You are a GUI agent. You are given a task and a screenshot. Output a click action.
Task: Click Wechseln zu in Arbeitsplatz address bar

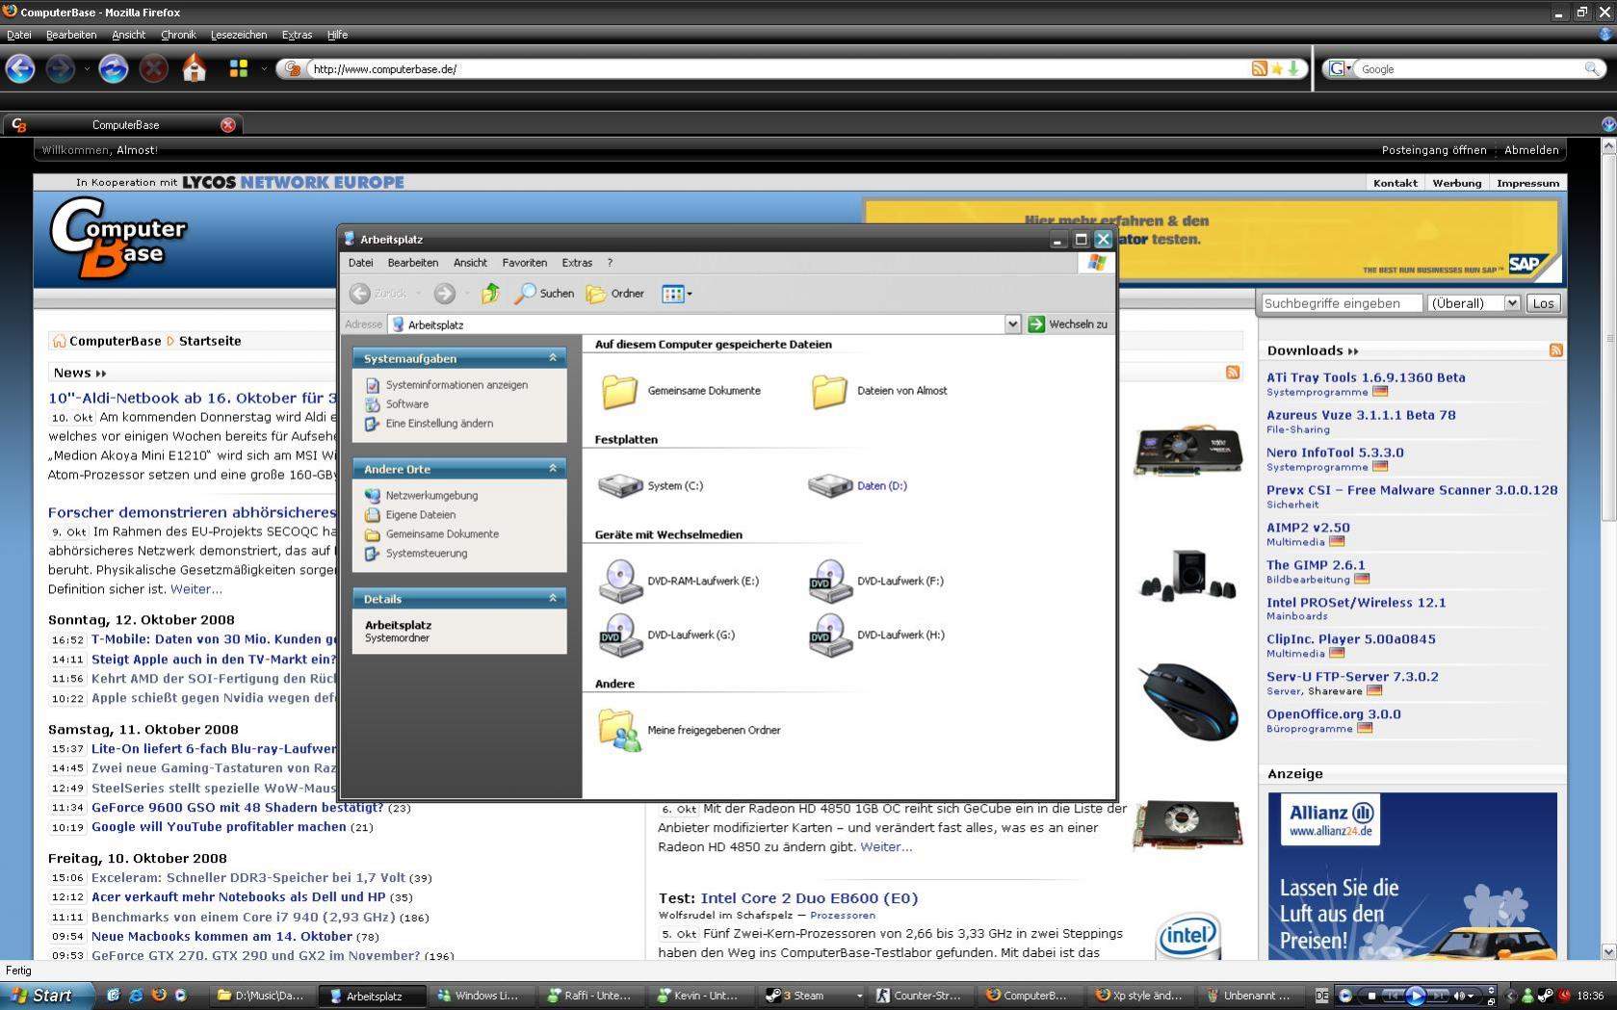(1068, 324)
